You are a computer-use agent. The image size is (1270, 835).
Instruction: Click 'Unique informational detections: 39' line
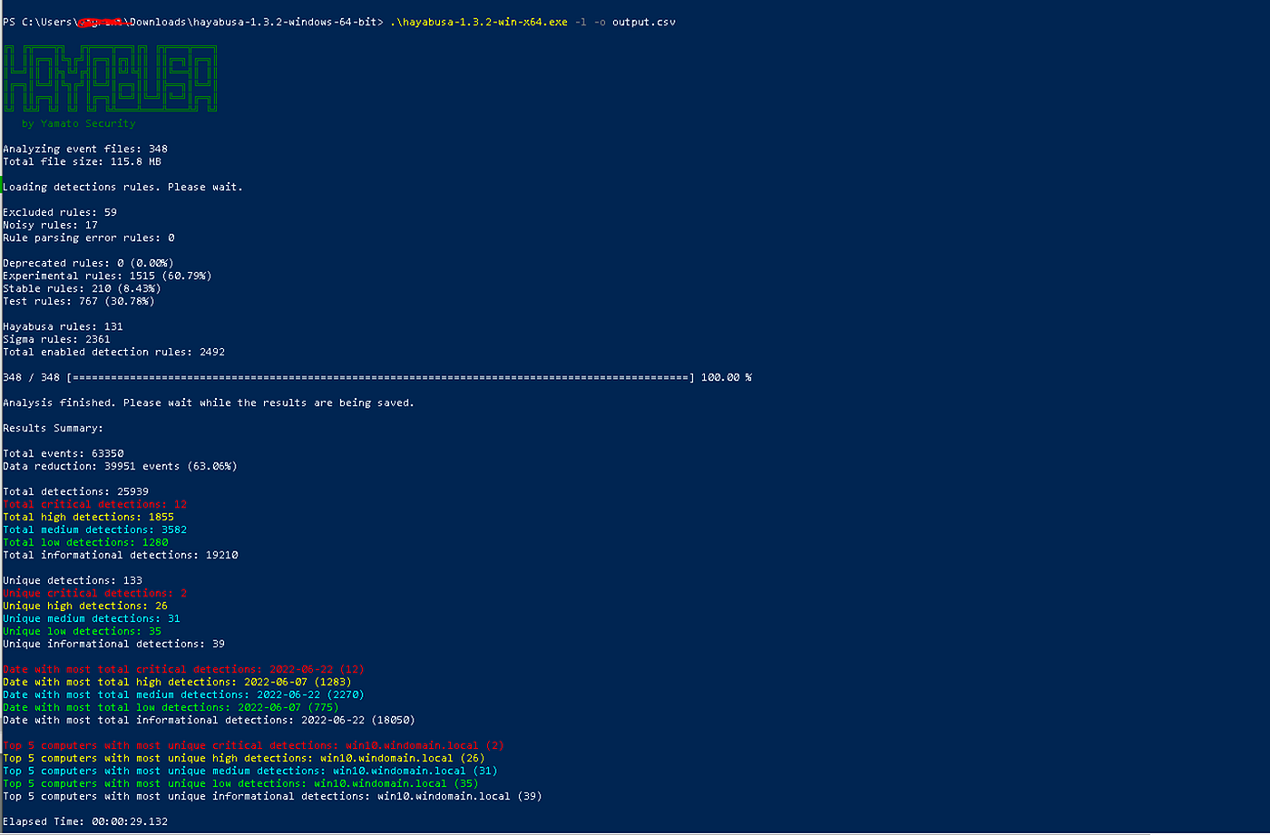point(113,644)
